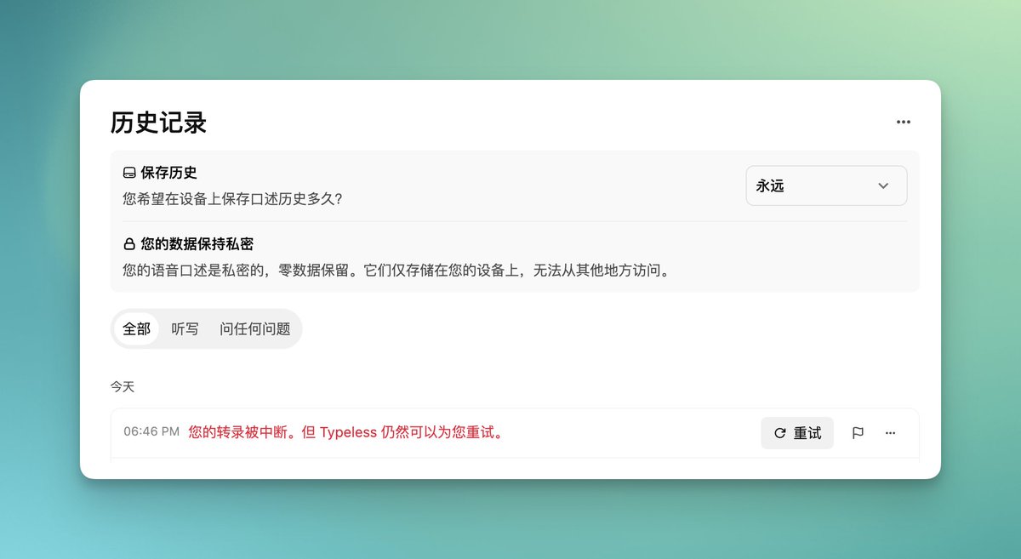Open the ellipsis menu on the interrupted transcription row
Viewport: 1021px width, 559px height.
point(890,433)
